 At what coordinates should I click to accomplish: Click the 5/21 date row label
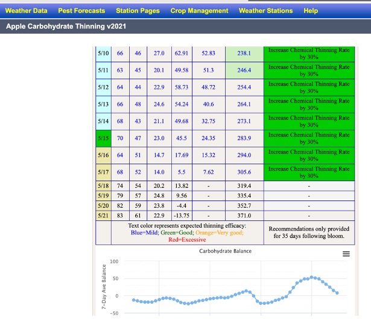(103, 216)
